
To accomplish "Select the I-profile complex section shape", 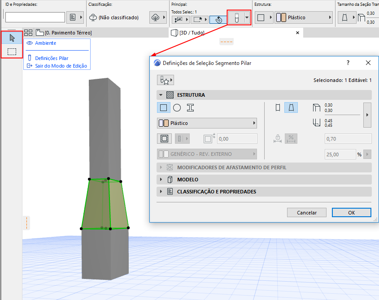I will pos(191,107).
